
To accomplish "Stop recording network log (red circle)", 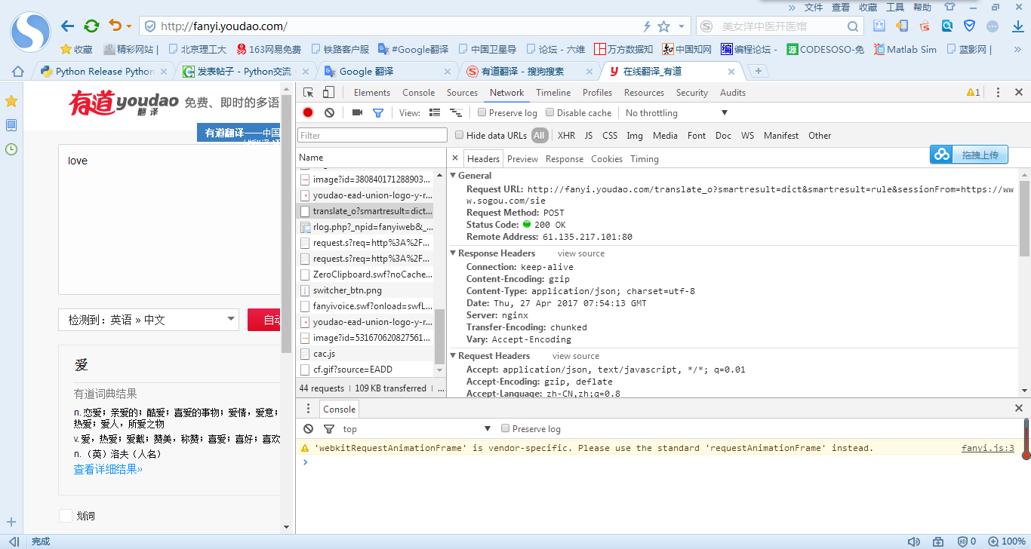I will coord(308,112).
